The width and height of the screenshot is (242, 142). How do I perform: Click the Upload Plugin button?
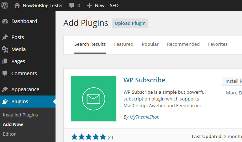[130, 23]
